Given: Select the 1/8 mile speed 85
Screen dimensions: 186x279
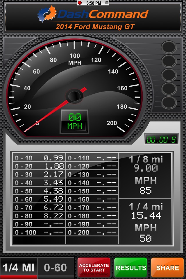Looking at the screenshot, I should point(146,191).
